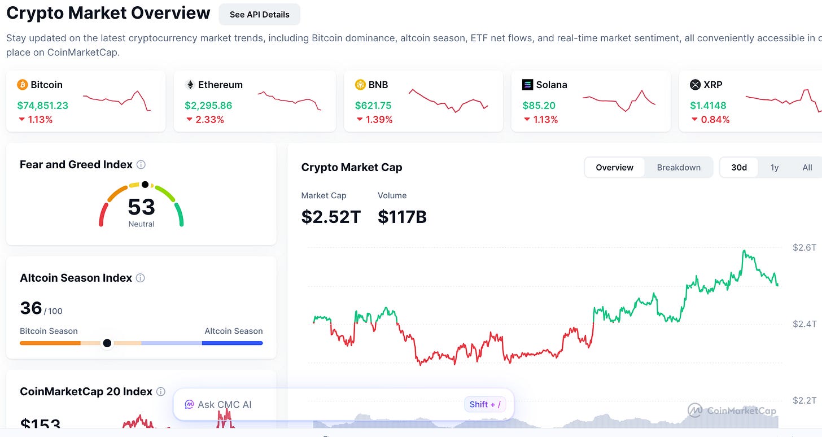
Task: Click the Ask CMC AI sparkle icon
Action: click(190, 404)
